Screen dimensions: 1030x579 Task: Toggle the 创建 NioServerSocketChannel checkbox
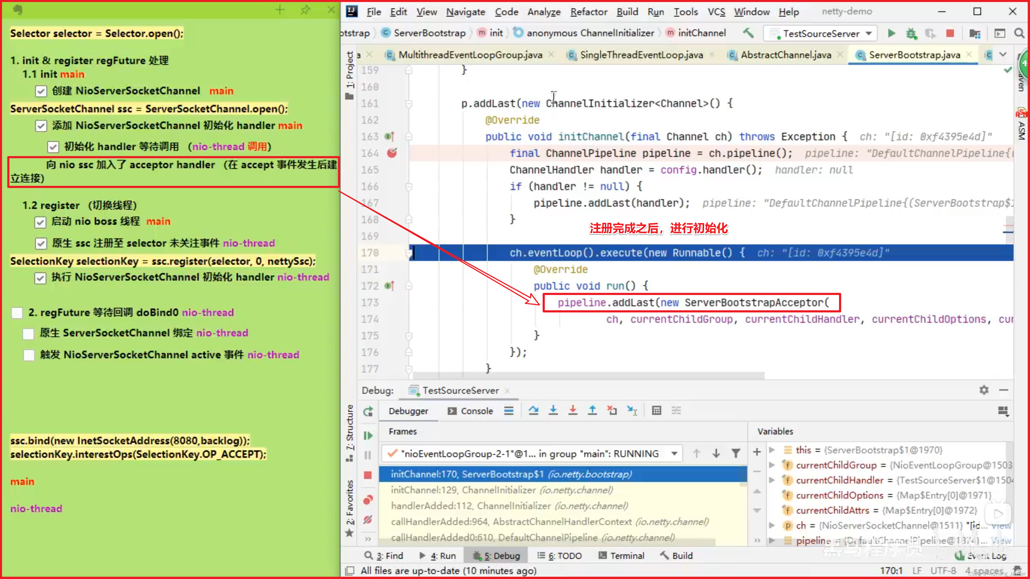[x=41, y=91]
